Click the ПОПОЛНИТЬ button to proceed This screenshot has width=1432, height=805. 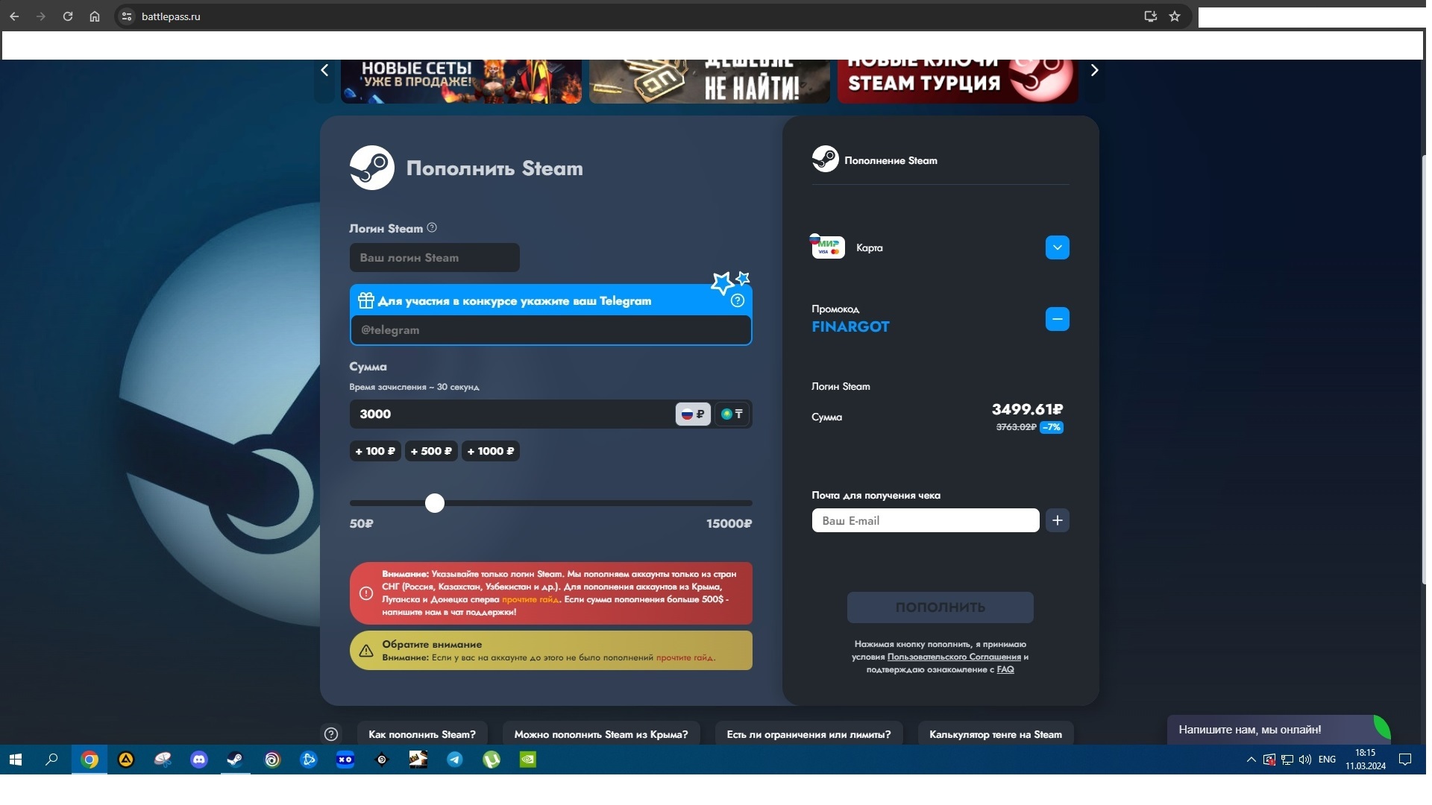pyautogui.click(x=940, y=607)
